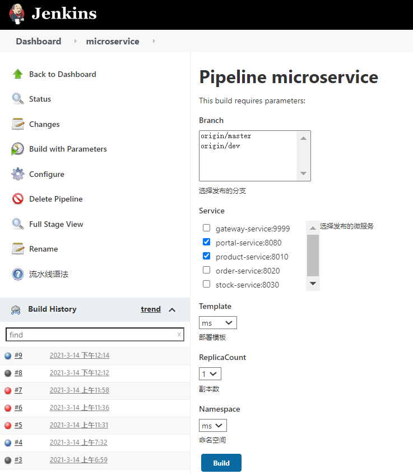The width and height of the screenshot is (413, 474).
Task: Enable the gateway-service:9999 checkbox
Action: point(207,228)
